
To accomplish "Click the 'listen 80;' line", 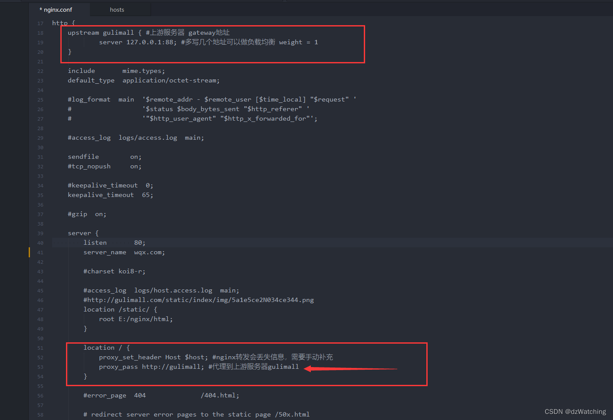I will click(115, 243).
